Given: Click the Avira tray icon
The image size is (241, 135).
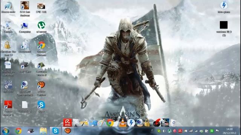Looking at the screenshot, I should coord(180,131).
